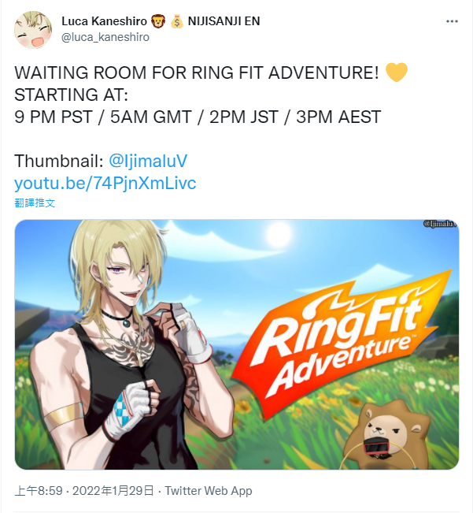Click the 翻譯推文 translate tweet link
The width and height of the screenshot is (473, 513).
coord(35,203)
